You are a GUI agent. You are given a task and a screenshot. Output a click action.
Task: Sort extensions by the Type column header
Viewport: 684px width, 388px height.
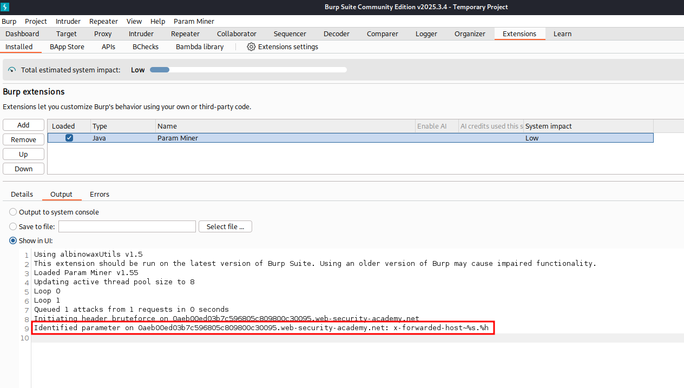(x=123, y=126)
